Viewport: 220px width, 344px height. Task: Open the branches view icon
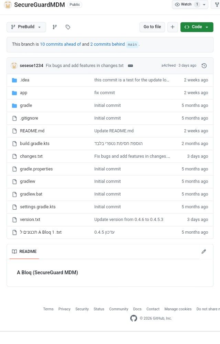pos(55,27)
